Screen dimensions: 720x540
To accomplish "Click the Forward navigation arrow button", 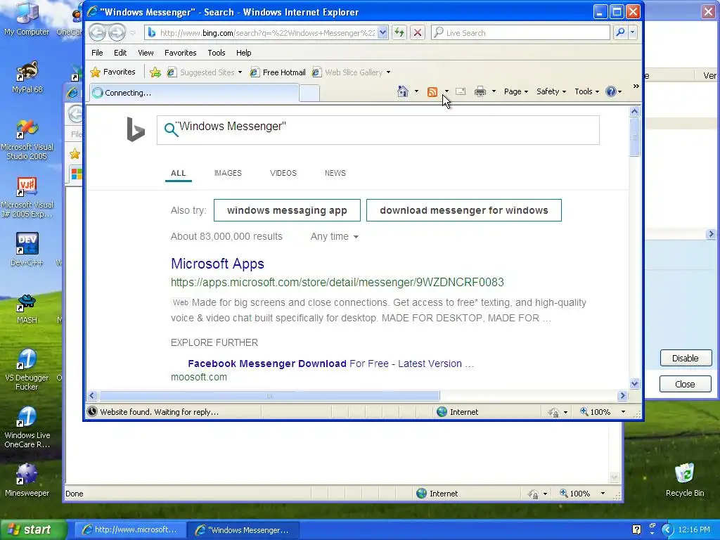I will click(117, 32).
